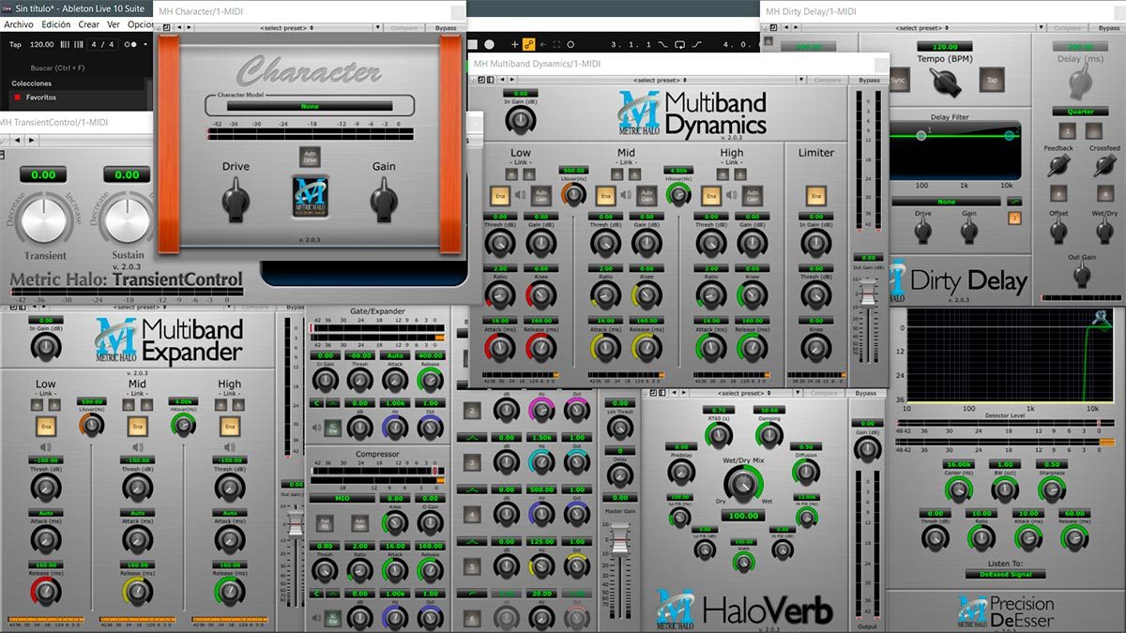
Task: Click the Tap tempo button in Ableton
Action: pyautogui.click(x=15, y=44)
